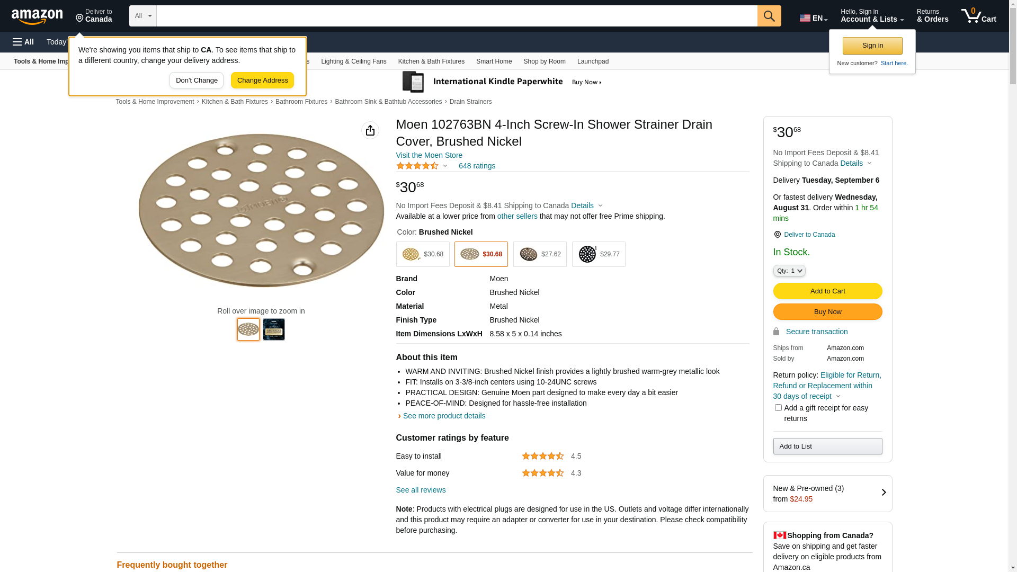Select the $27.62 color option
This screenshot has width=1017, height=572.
click(540, 254)
